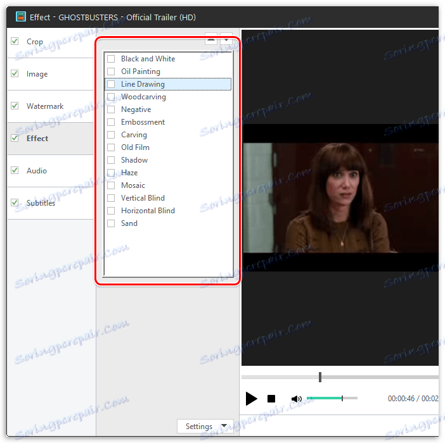This screenshot has width=445, height=443.
Task: Select the Carving list row
Action: [168, 135]
